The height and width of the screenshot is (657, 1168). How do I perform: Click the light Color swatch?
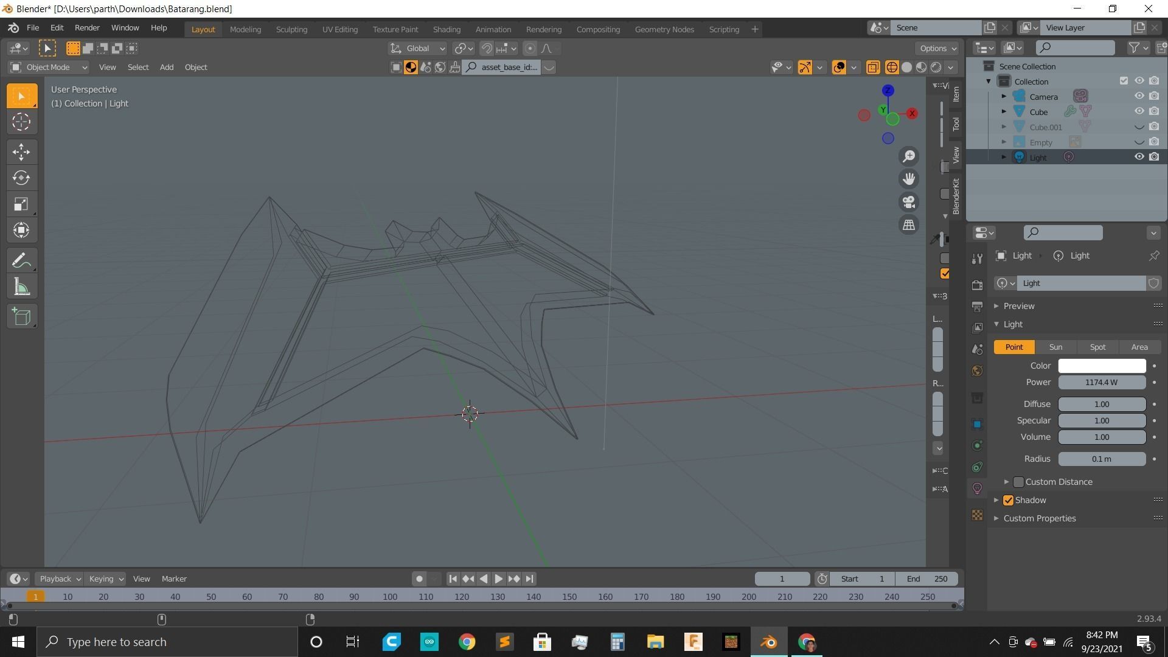click(x=1102, y=366)
